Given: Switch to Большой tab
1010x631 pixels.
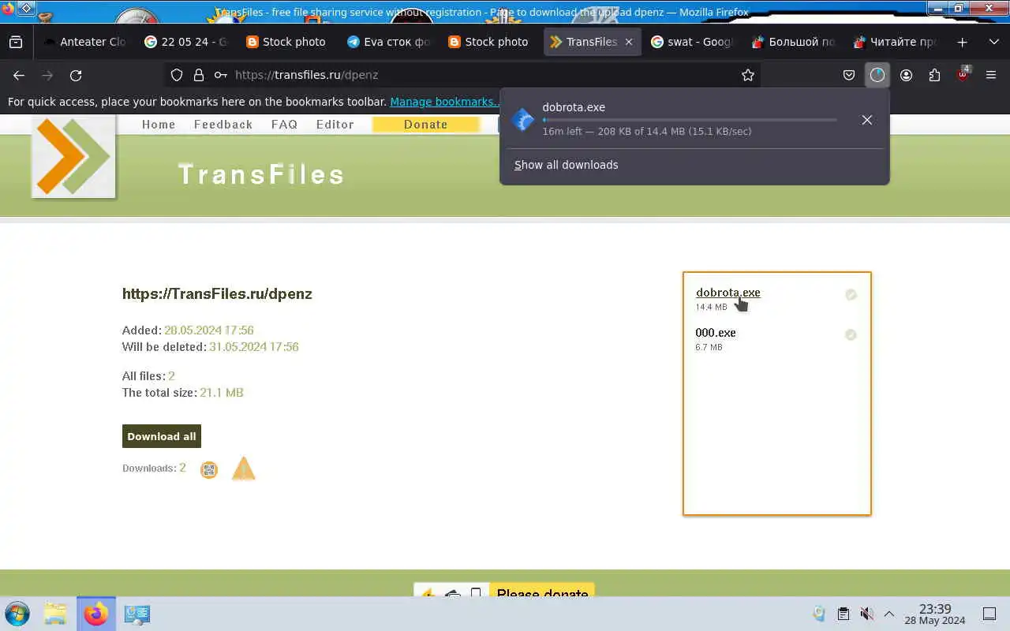Looking at the screenshot, I should [x=793, y=42].
